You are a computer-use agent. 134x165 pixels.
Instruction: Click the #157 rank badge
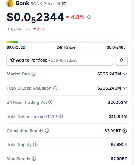(62, 4)
